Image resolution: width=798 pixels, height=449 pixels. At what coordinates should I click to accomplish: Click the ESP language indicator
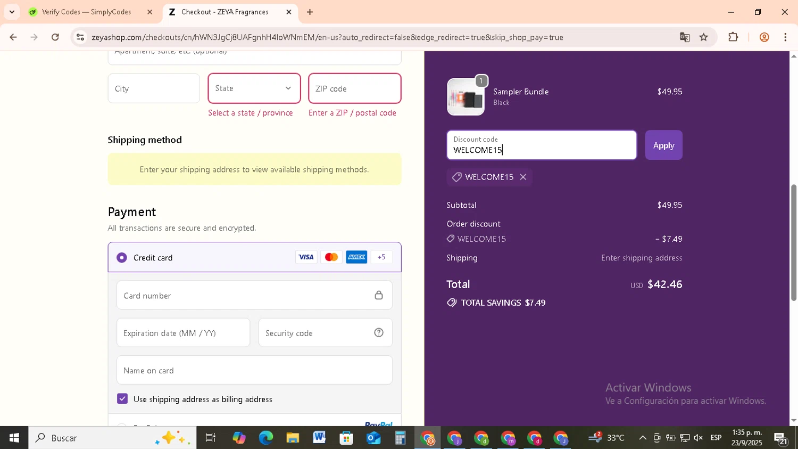coord(716,438)
